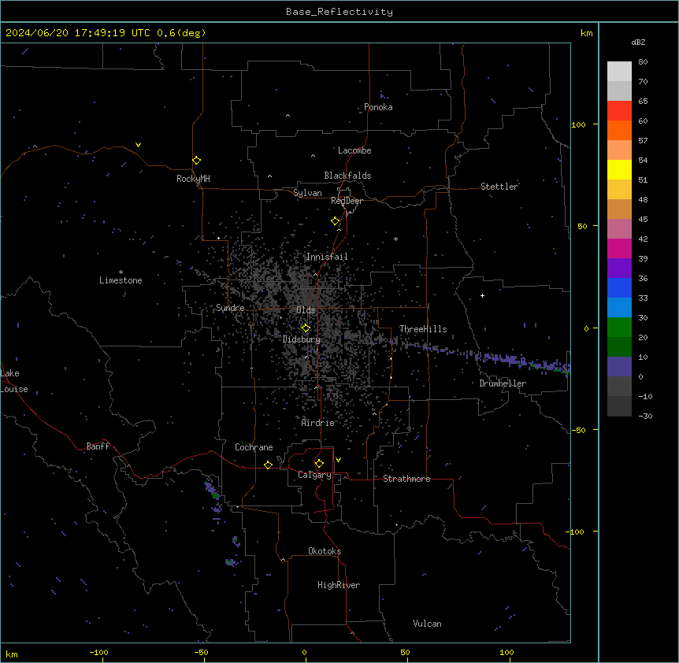Click the dark orange 57-60 dBZ swatch
The height and width of the screenshot is (663, 679).
click(619, 130)
